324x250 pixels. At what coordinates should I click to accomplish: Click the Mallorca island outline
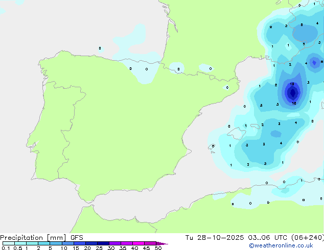(x=236, y=133)
